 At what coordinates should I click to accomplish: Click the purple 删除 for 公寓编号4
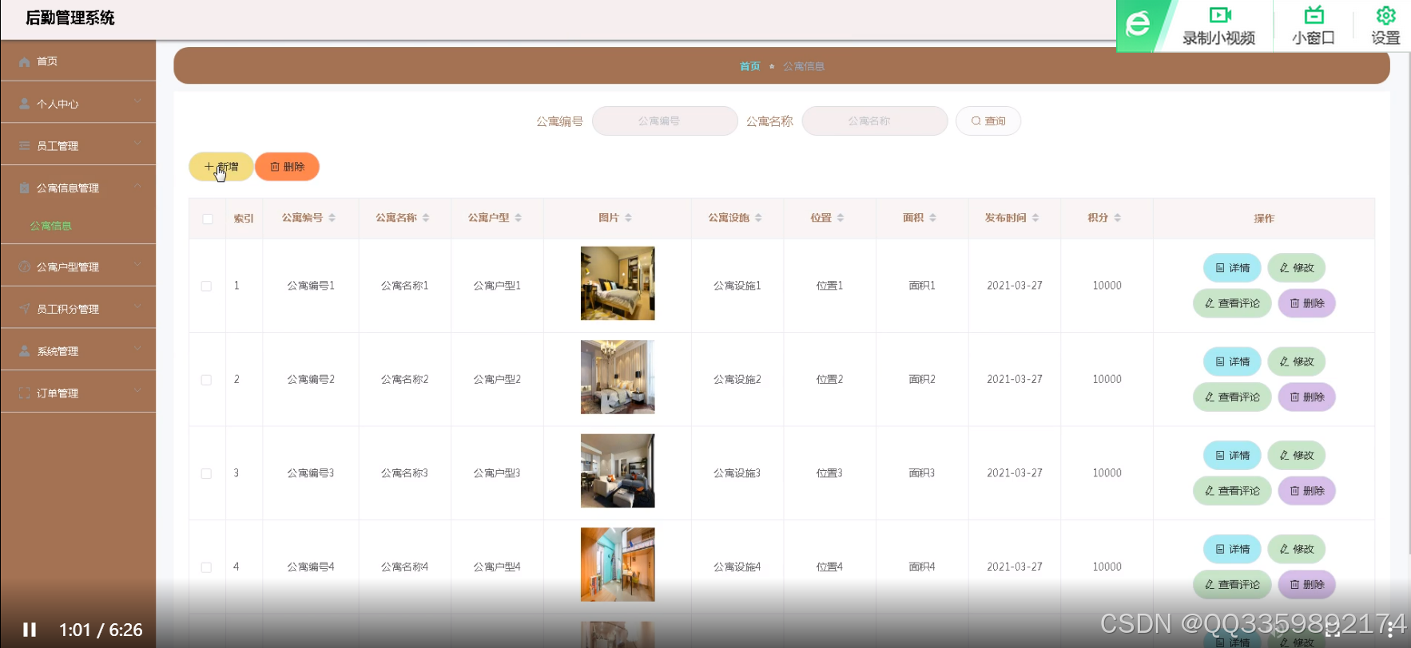coord(1307,585)
